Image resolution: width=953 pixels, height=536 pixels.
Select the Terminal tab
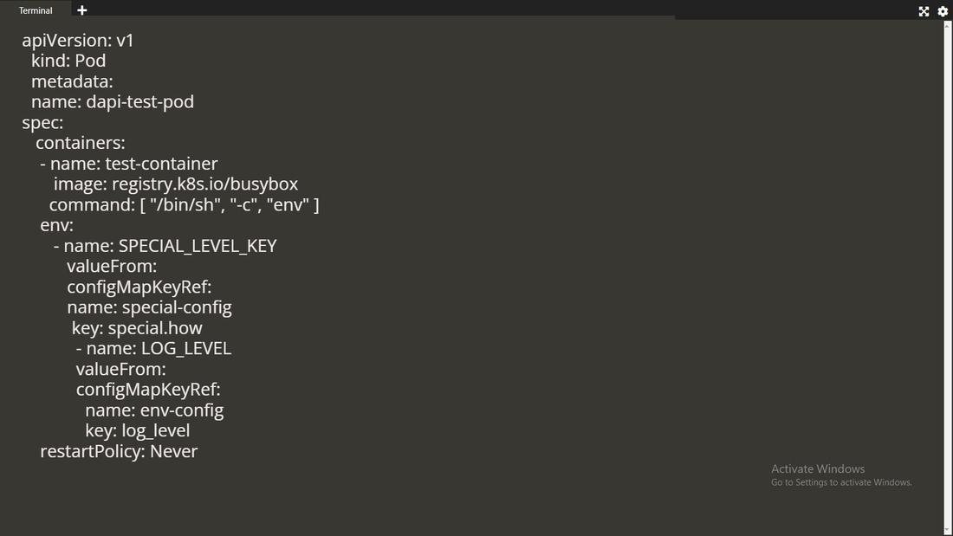[35, 10]
